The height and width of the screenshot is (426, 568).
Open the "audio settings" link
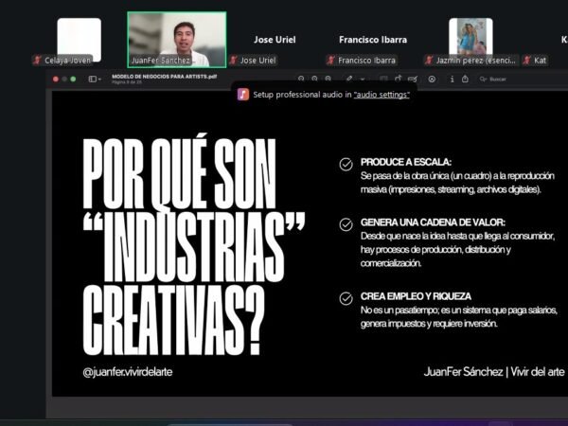382,95
